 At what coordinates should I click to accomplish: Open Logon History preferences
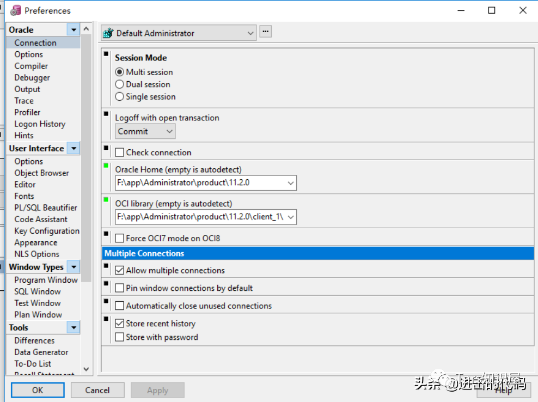[x=40, y=124]
